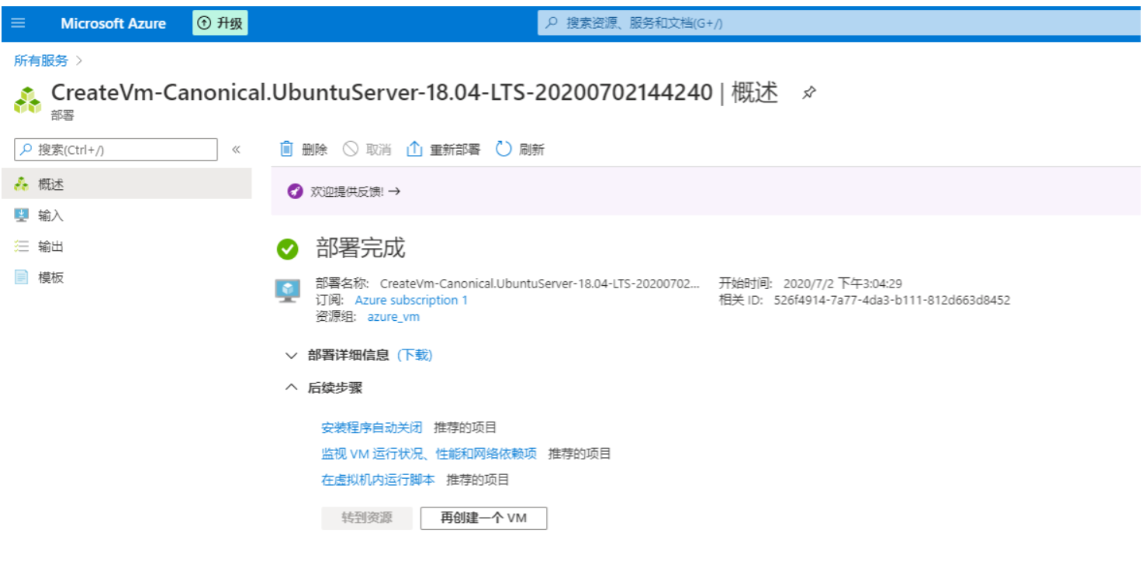Screen dimensions: 1145x561
Task: Click the VM monitor icon beside deployment name
Action: 288,291
